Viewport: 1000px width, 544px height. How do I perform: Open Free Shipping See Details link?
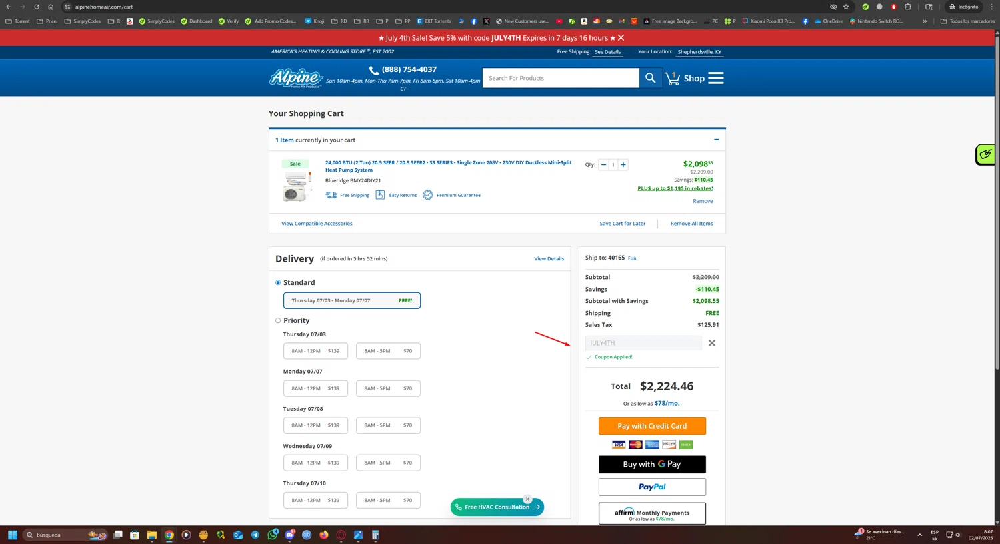[x=607, y=52]
